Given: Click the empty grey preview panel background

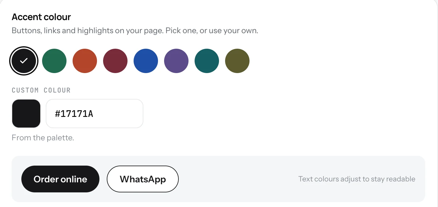Looking at the screenshot, I should point(238,179).
